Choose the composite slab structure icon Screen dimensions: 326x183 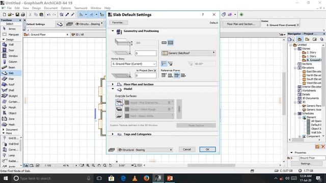pos(170,43)
